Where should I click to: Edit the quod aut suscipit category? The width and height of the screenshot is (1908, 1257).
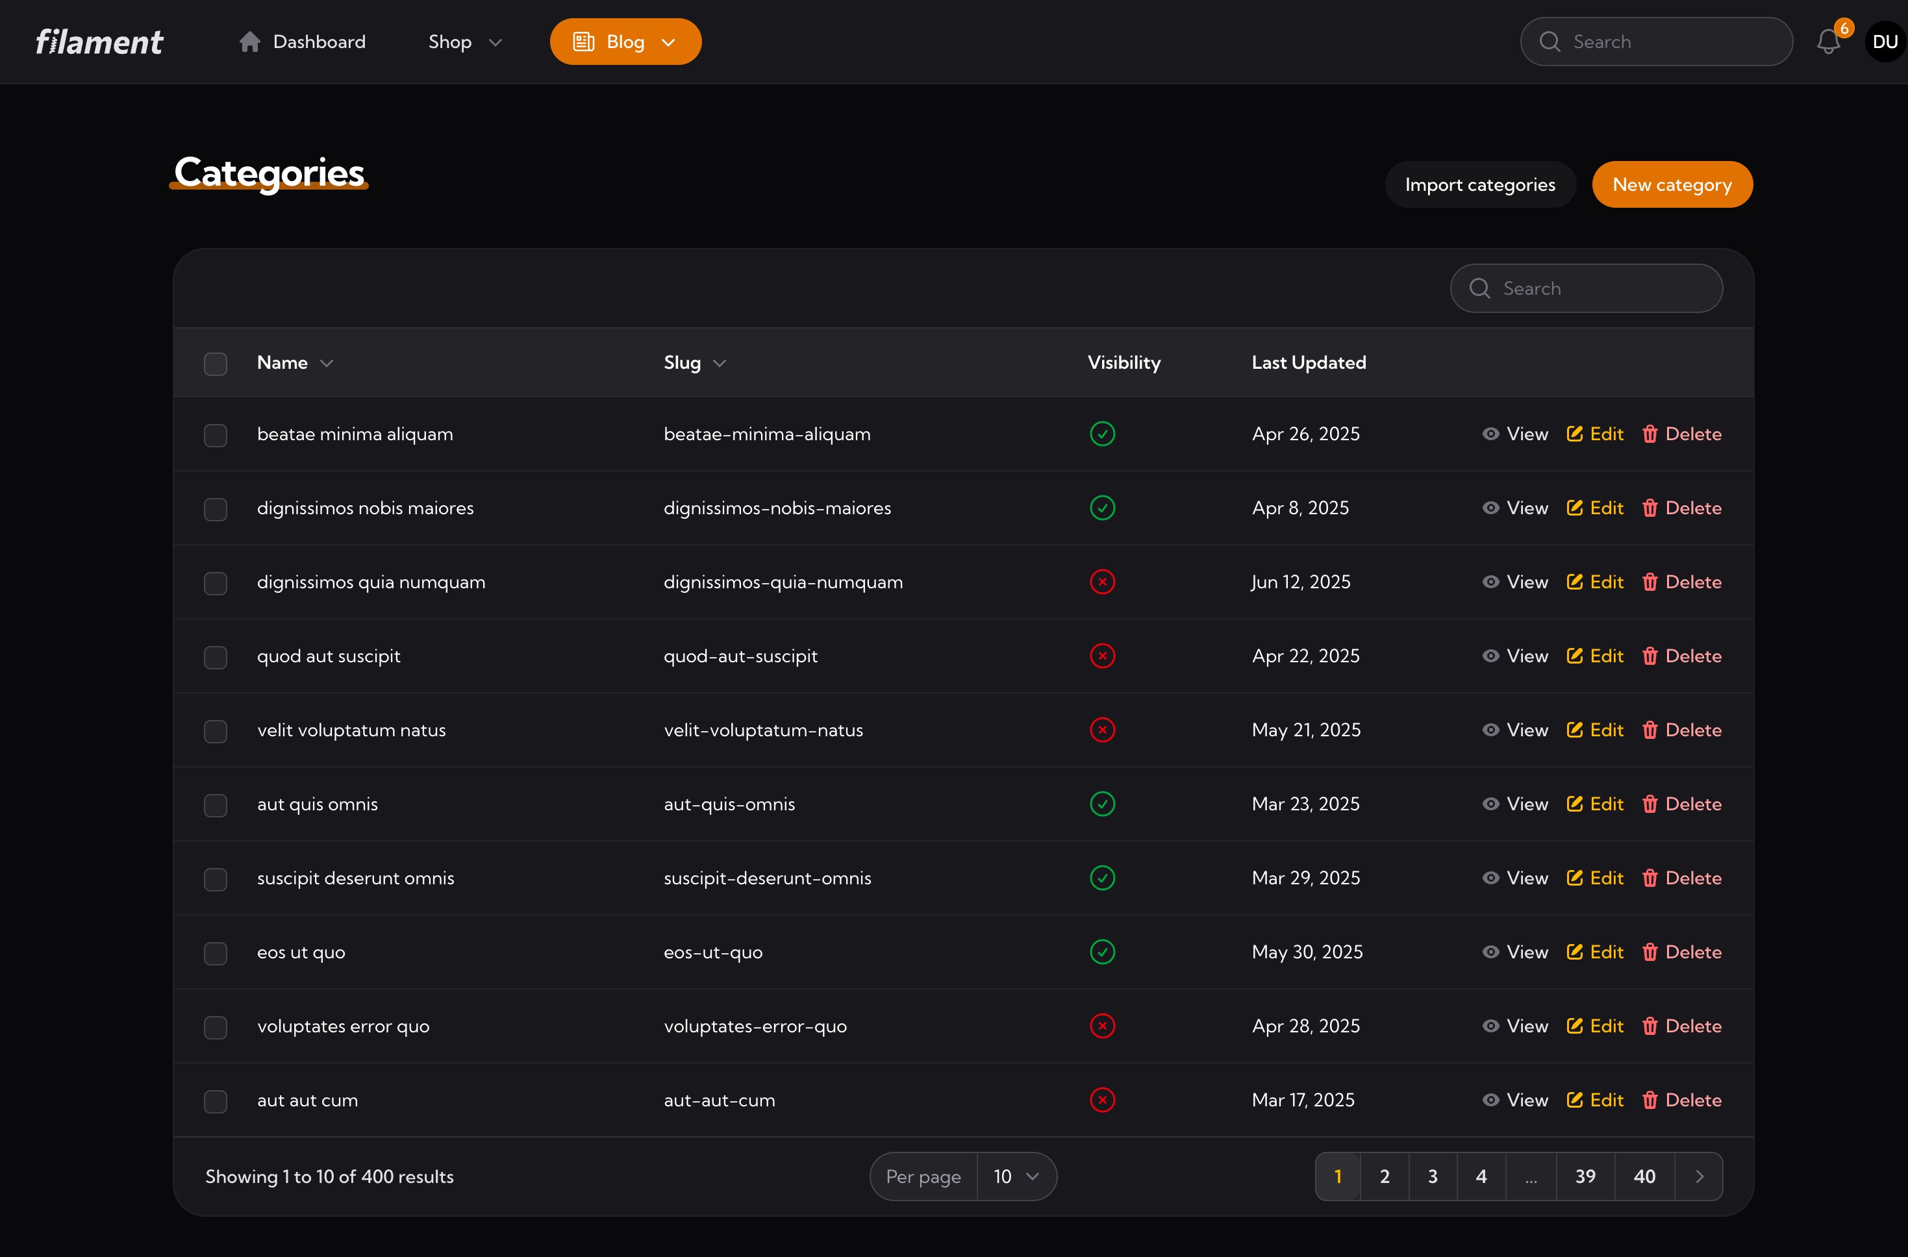[x=1594, y=656]
